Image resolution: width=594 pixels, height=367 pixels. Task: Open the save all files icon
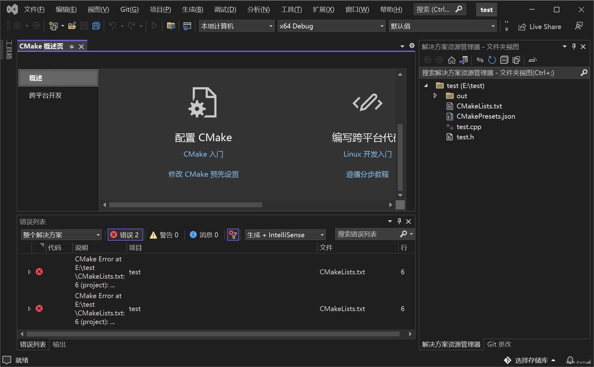point(96,26)
